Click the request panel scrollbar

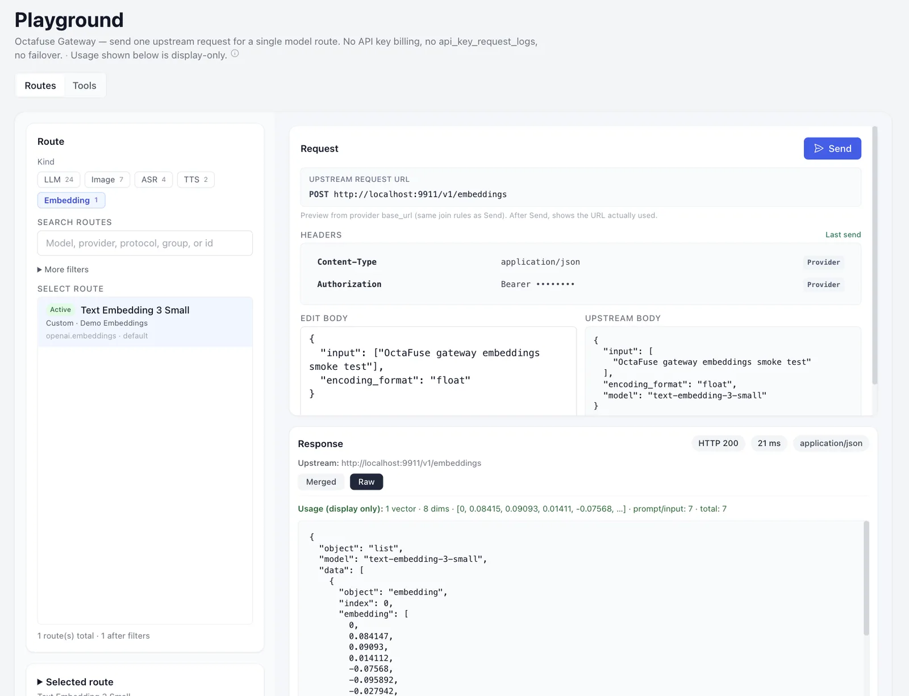pyautogui.click(x=875, y=256)
